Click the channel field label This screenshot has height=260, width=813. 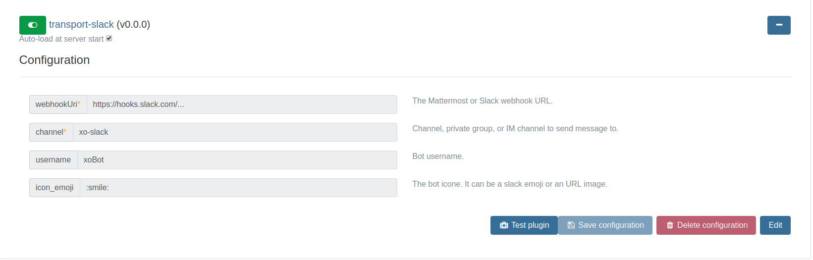(x=51, y=132)
